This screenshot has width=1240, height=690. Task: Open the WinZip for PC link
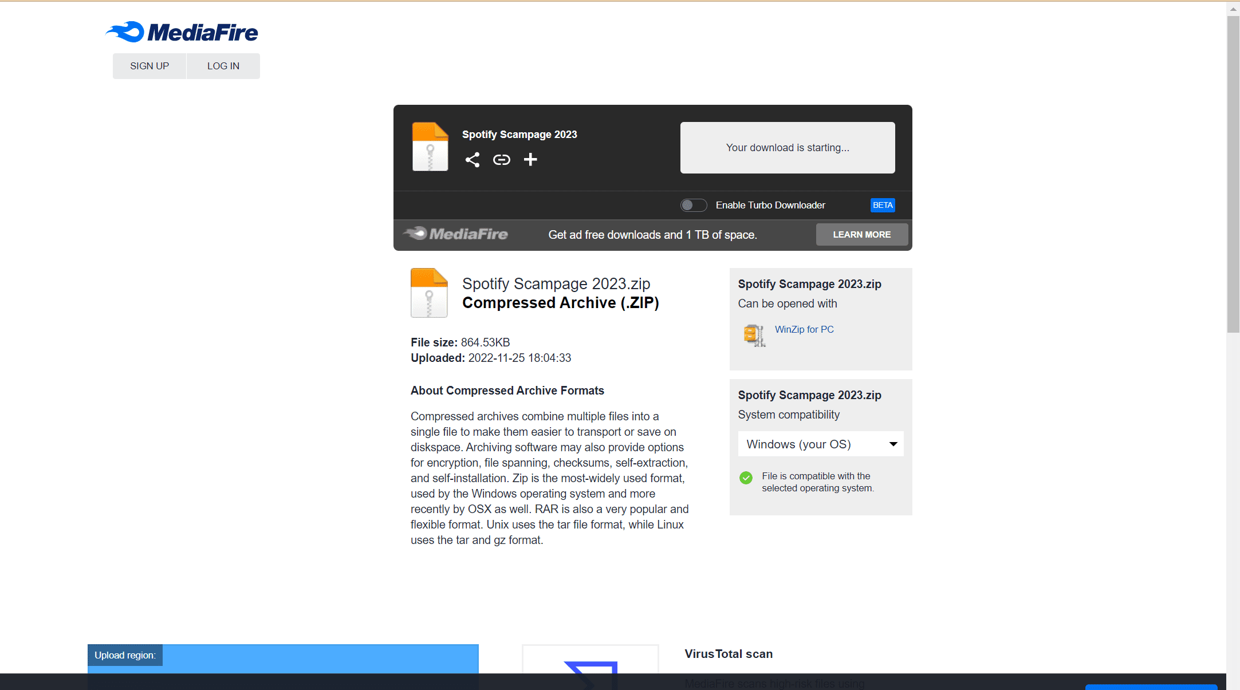tap(804, 329)
